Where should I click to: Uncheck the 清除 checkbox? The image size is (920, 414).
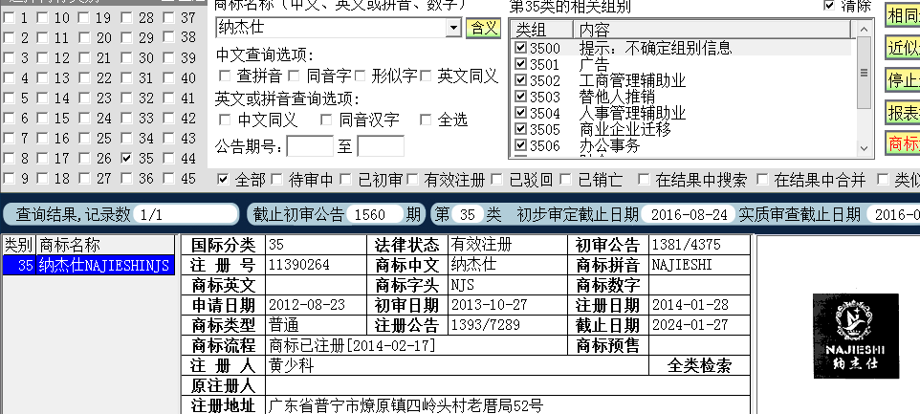[x=829, y=6]
